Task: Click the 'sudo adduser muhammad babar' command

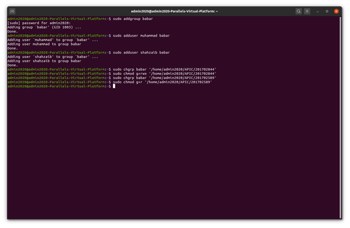Action: [x=142, y=35]
